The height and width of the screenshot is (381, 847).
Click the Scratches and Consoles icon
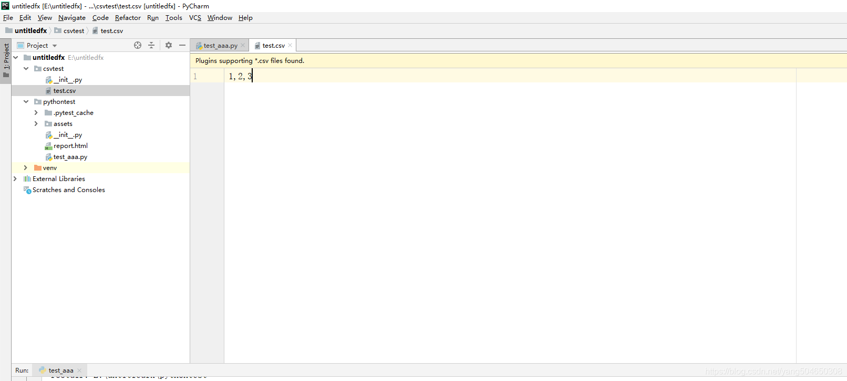[27, 190]
